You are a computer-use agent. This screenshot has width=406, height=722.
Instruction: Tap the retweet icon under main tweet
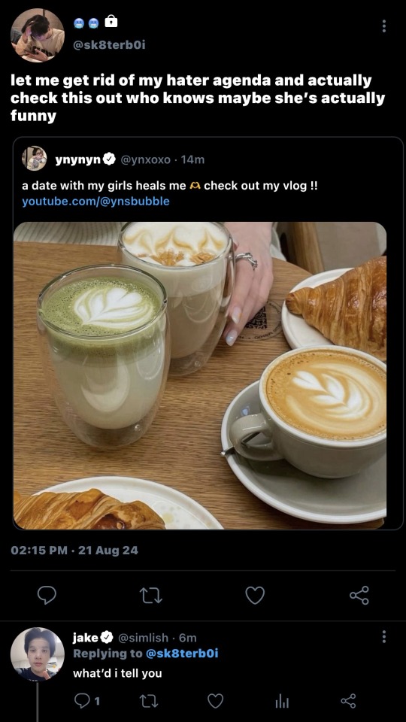(x=151, y=595)
